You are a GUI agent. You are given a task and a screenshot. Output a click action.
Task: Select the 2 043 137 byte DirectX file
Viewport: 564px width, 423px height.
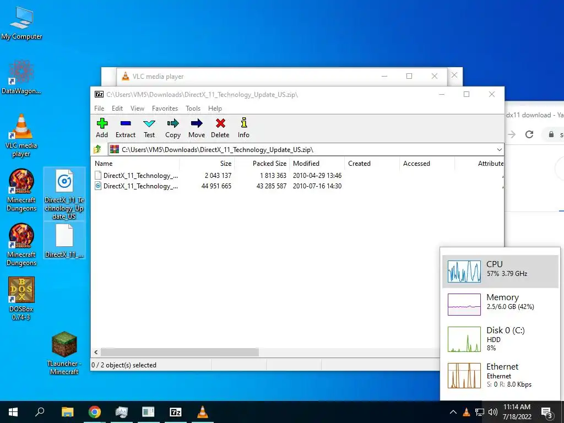(137, 176)
